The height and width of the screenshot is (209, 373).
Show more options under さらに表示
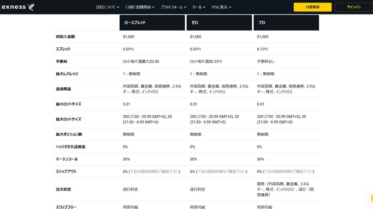coord(230,7)
